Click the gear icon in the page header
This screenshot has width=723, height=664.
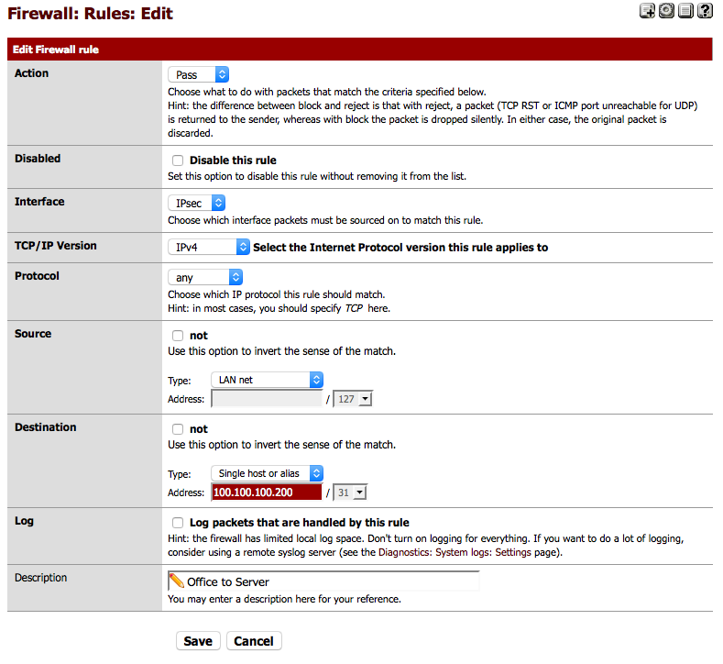tap(666, 11)
